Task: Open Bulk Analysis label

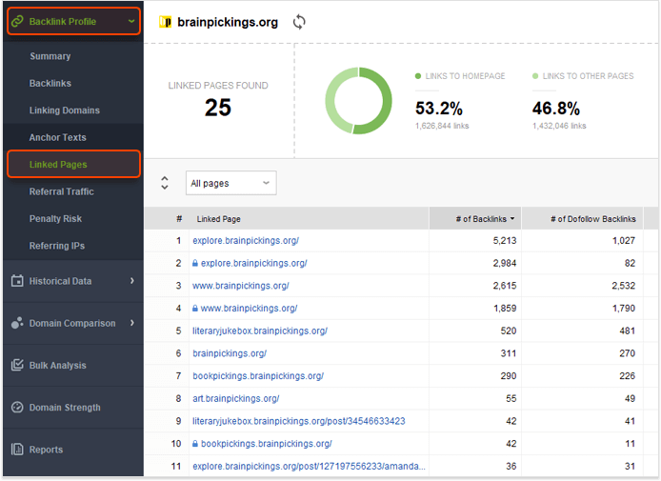Action: [58, 366]
